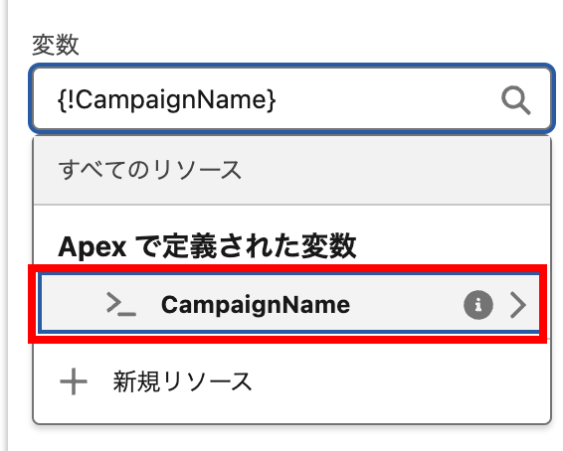This screenshot has height=451, width=563.
Task: Open the info icon beside CampaignName
Action: tap(477, 305)
